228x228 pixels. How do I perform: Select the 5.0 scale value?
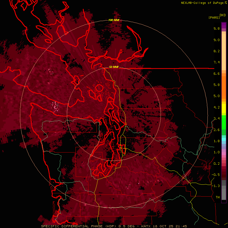coord(217,96)
